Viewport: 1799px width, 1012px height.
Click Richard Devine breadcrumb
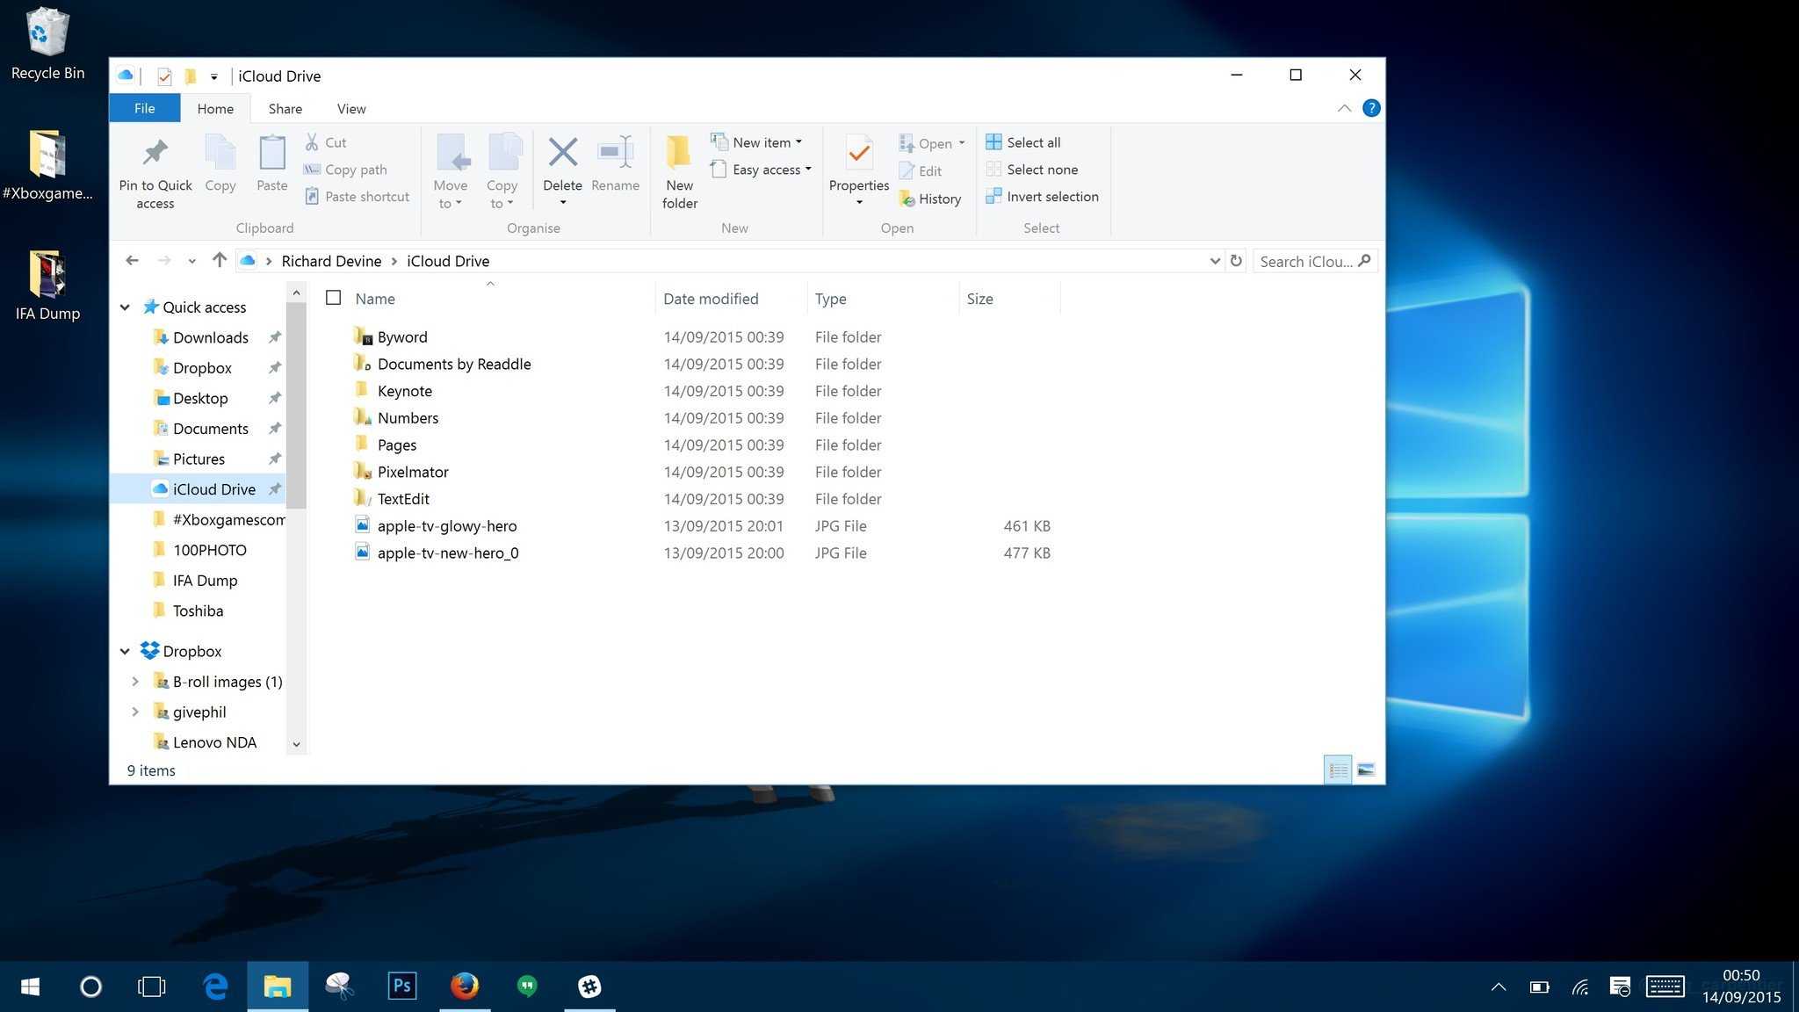(x=331, y=261)
